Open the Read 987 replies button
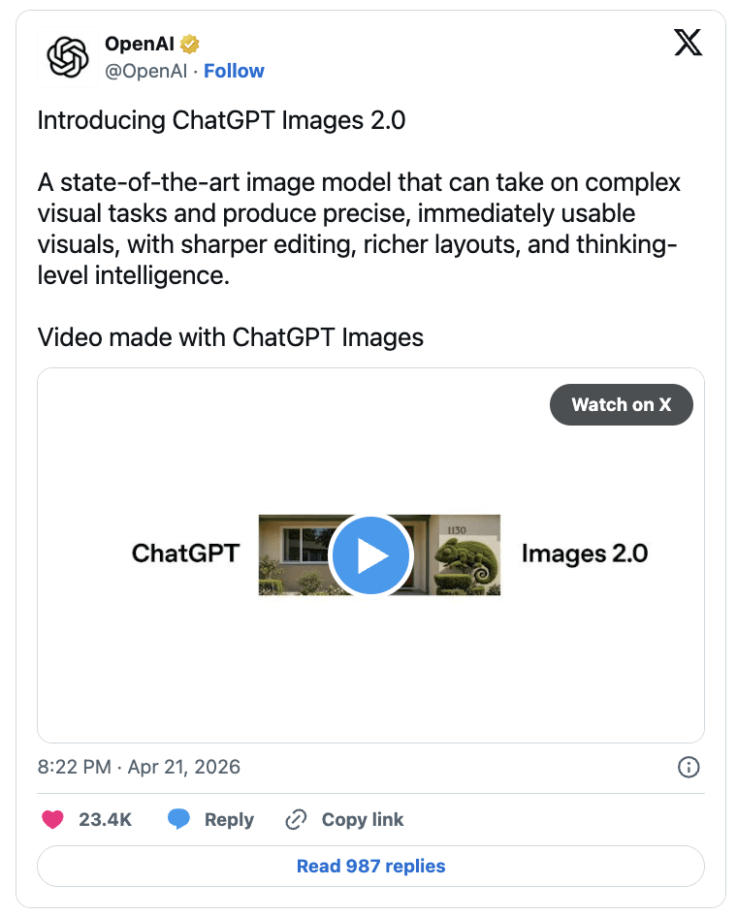The height and width of the screenshot is (917, 737). 370,866
